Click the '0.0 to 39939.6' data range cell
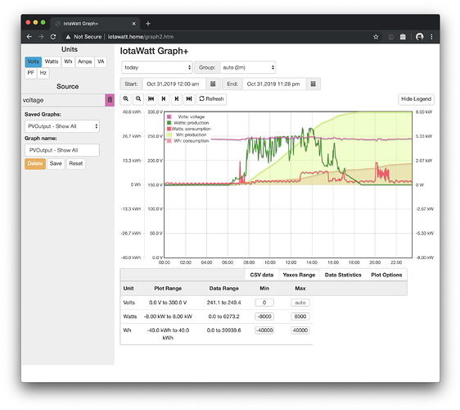Screen dimensions: 460x410 (x=223, y=330)
